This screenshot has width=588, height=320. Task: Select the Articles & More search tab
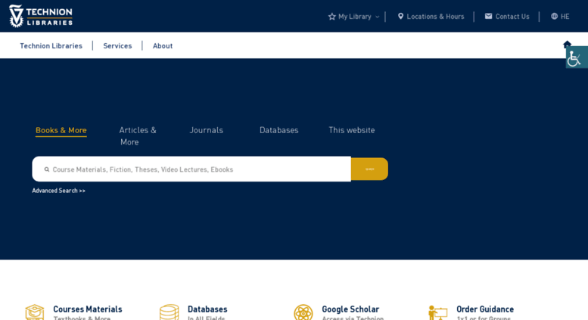138,136
